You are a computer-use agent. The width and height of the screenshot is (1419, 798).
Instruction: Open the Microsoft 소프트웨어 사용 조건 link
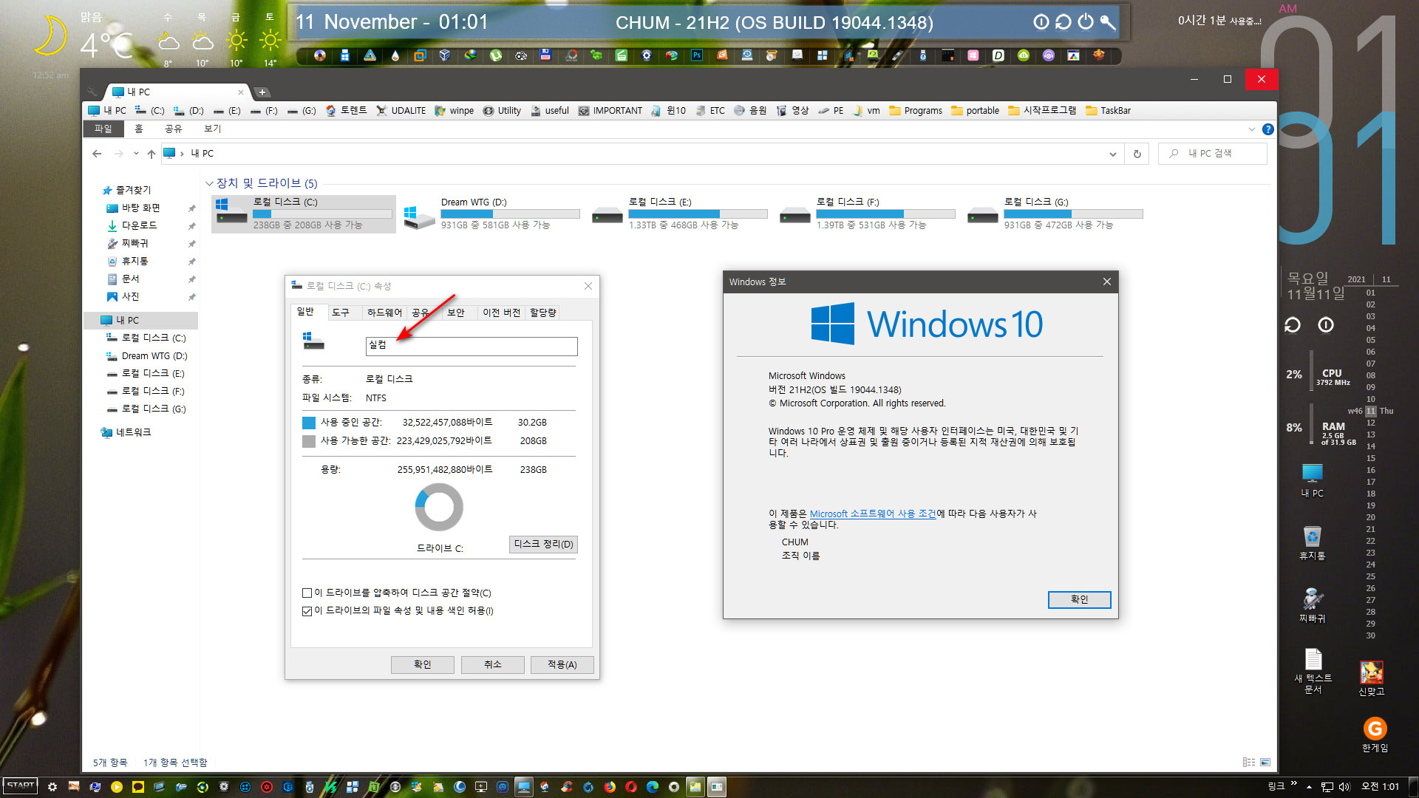click(873, 514)
